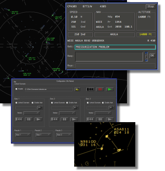Click the Linked Scenario file path field
Screen dimensions: 165x171
coord(48,89)
